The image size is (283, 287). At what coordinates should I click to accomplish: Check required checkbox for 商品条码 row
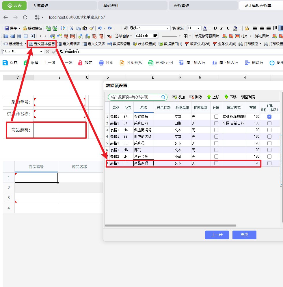click(x=216, y=163)
